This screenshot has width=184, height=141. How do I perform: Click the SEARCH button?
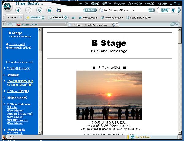pos(90,10)
